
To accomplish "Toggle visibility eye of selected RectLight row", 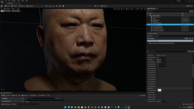I will point(147,25).
